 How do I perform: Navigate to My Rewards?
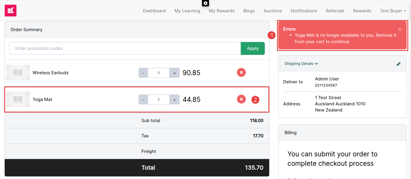pyautogui.click(x=222, y=11)
